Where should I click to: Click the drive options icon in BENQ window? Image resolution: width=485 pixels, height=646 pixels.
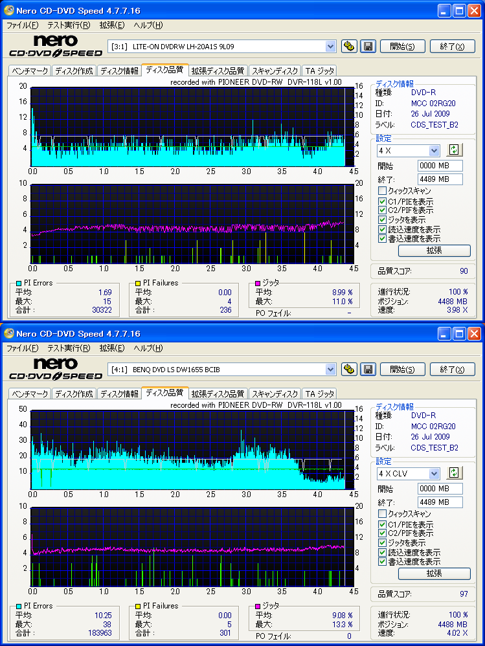pyautogui.click(x=349, y=369)
